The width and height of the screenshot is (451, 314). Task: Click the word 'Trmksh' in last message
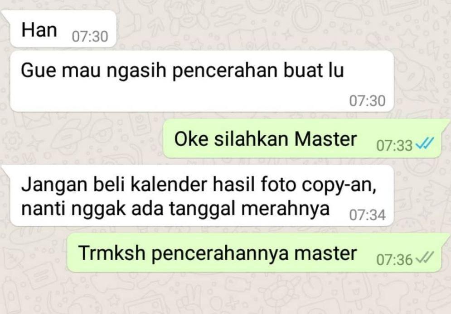[112, 253]
